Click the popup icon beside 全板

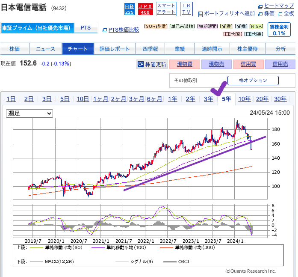280,14
